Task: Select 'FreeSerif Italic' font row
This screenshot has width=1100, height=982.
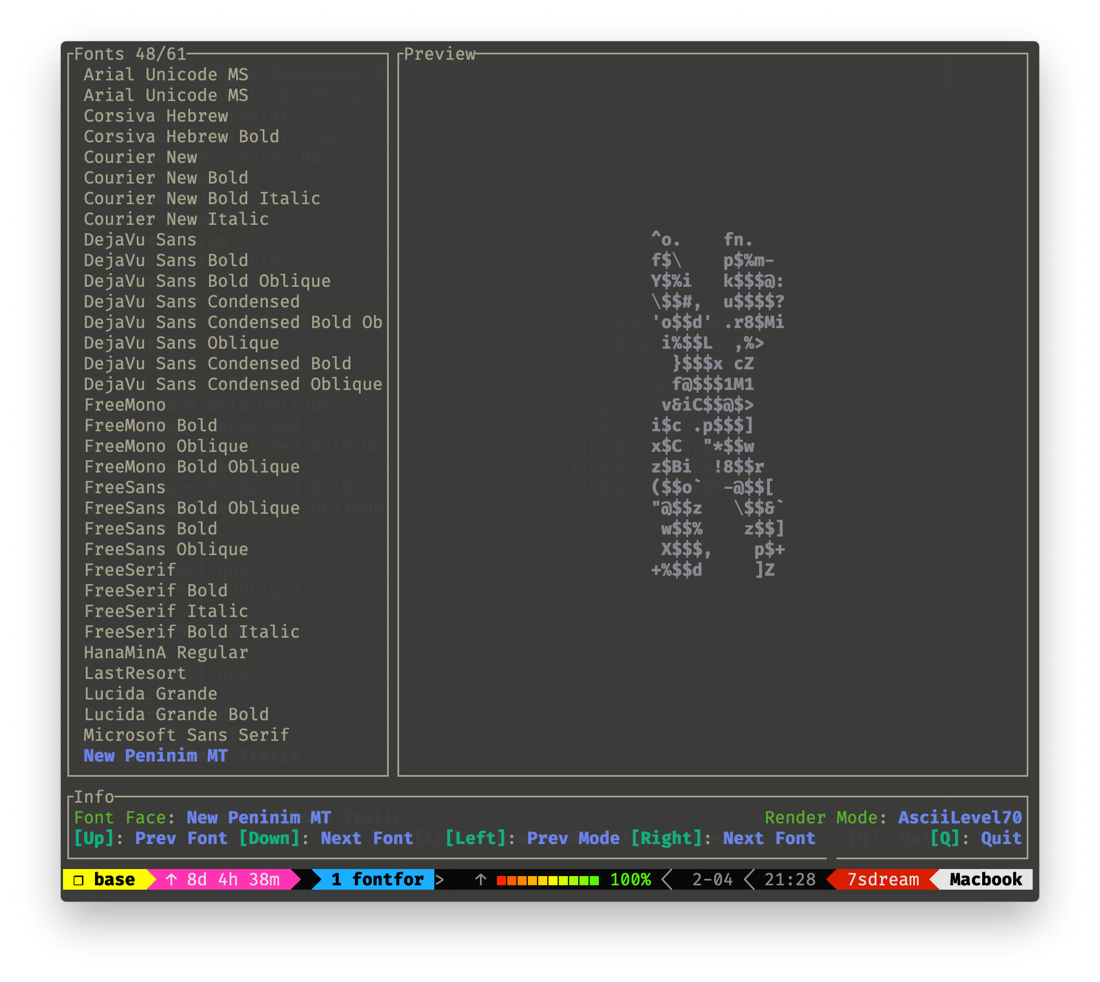Action: [x=166, y=611]
